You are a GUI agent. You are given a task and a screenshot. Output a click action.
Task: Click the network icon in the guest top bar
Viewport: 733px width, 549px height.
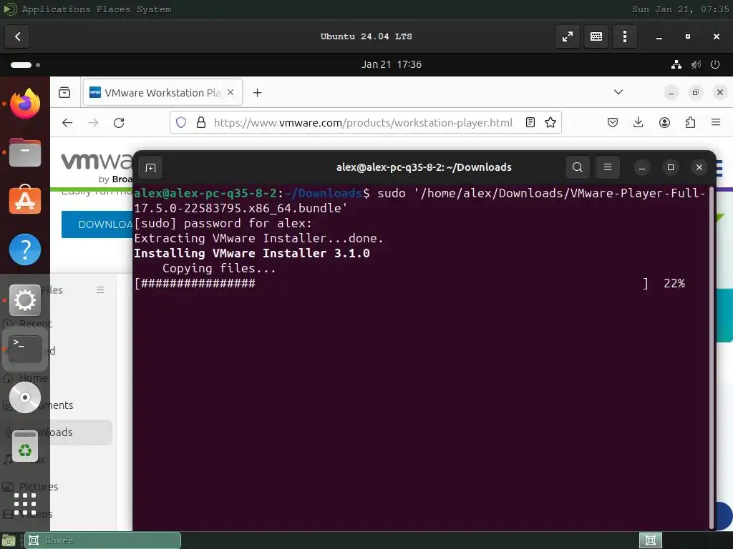(676, 64)
